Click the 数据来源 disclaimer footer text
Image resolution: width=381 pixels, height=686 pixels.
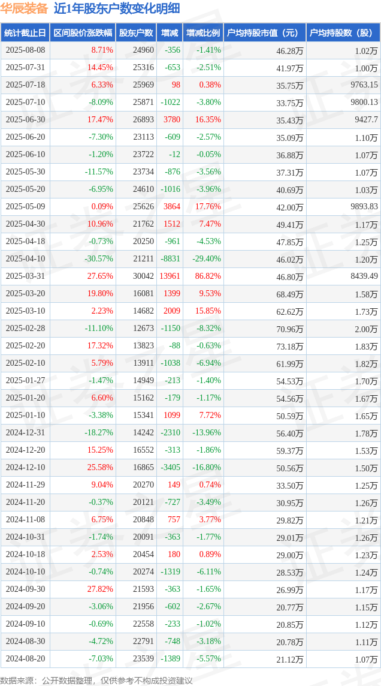coord(96,681)
